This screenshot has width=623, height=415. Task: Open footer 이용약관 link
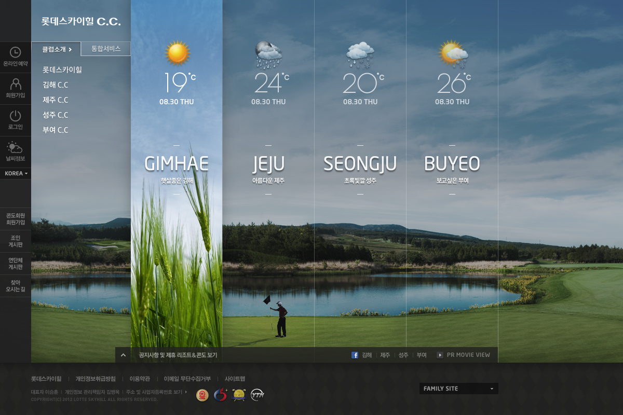pos(140,379)
